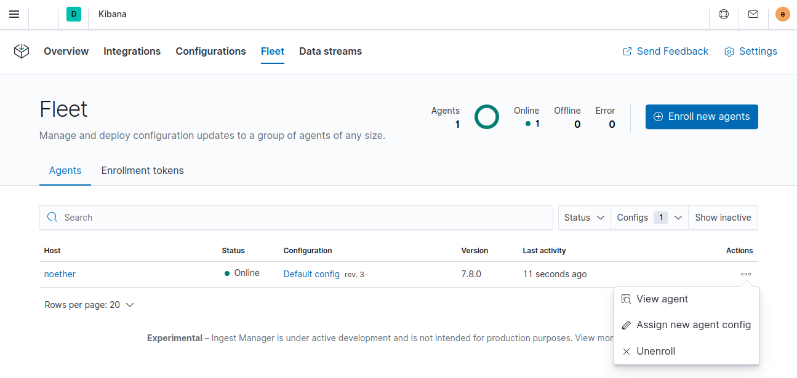The width and height of the screenshot is (797, 378).
Task: Open the Configs filter dropdown
Action: pyautogui.click(x=648, y=217)
